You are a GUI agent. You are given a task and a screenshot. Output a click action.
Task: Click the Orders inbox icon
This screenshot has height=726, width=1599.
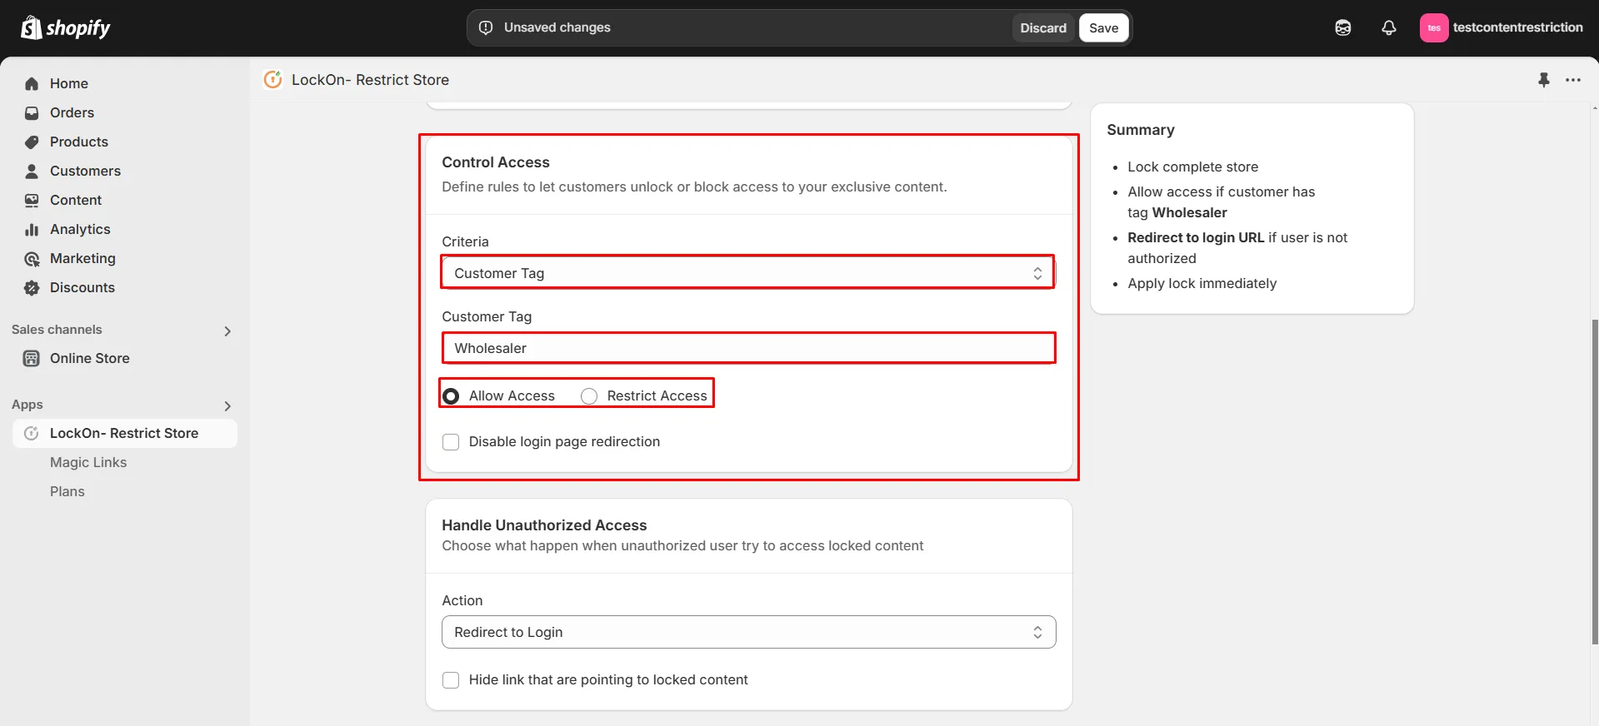coord(32,112)
